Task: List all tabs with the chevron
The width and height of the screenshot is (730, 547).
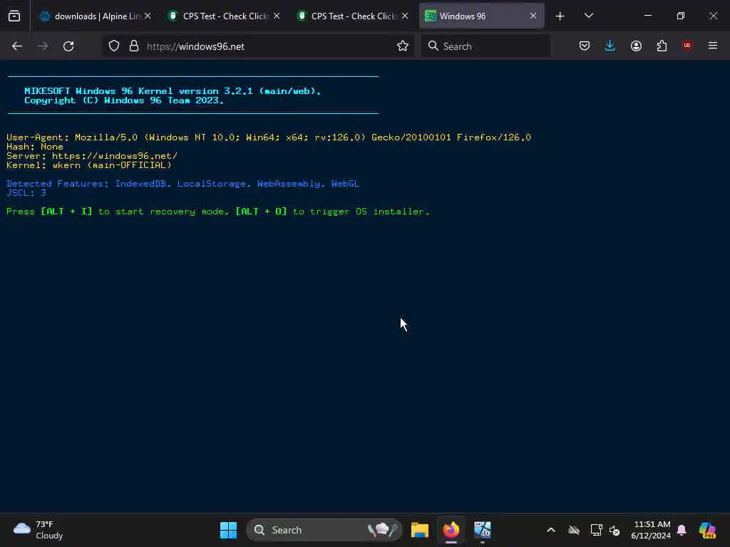Action: pyautogui.click(x=588, y=16)
